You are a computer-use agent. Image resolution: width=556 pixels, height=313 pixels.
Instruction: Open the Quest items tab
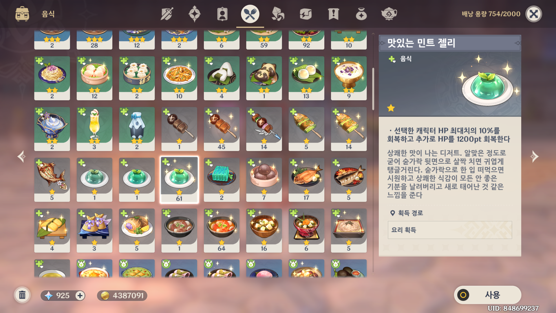(333, 14)
